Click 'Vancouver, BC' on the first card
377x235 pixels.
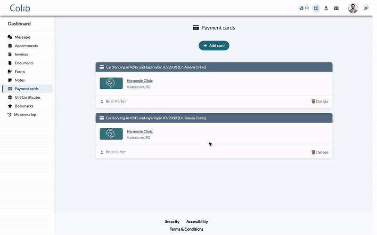139,87
